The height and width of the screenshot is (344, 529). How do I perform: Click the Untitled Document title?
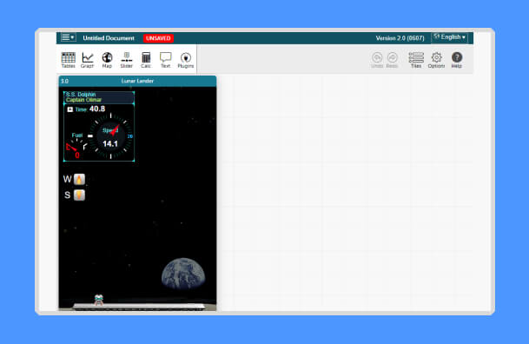coord(109,38)
